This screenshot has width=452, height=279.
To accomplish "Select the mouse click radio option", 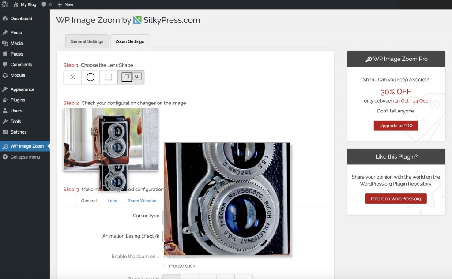I will pos(165,266).
